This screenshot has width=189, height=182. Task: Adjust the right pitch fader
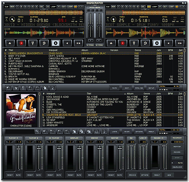[x=99, y=25]
